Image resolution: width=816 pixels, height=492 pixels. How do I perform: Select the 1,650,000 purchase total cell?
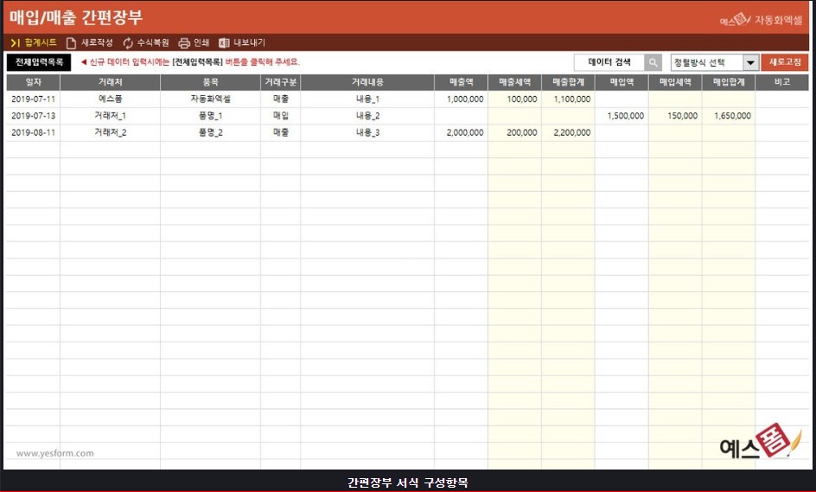729,116
